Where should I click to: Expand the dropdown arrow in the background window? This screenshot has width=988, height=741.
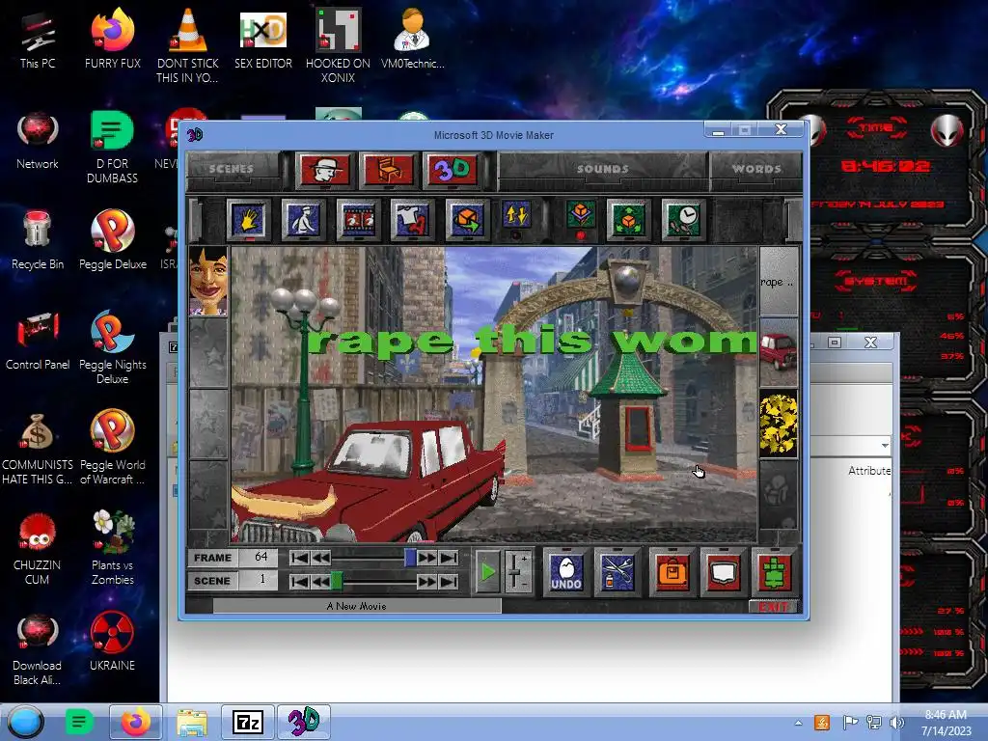pos(885,446)
